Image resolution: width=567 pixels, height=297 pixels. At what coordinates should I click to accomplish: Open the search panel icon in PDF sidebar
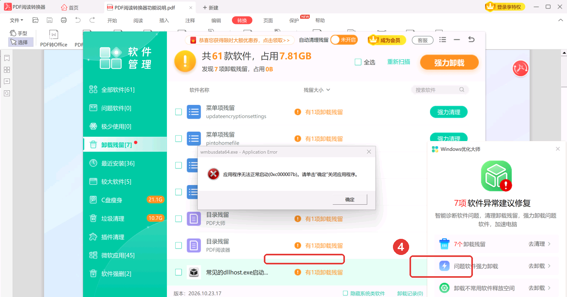click(7, 93)
